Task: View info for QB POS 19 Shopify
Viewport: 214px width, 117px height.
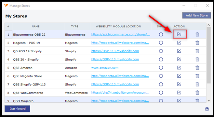Action: pos(161,51)
